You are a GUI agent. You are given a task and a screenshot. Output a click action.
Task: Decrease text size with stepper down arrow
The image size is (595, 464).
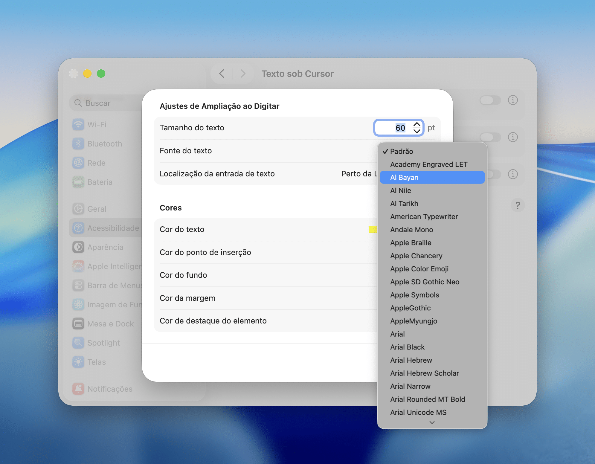pos(417,131)
